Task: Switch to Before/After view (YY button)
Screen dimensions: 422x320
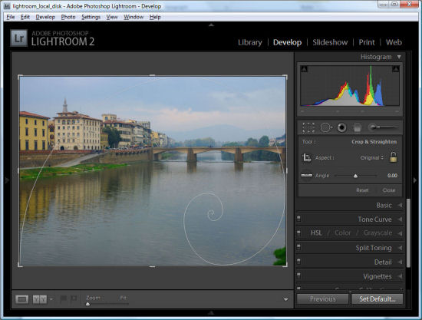Action: [x=40, y=299]
